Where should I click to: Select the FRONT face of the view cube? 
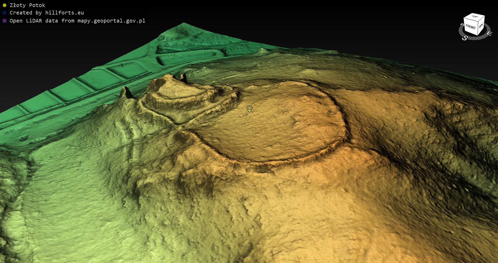tap(471, 27)
